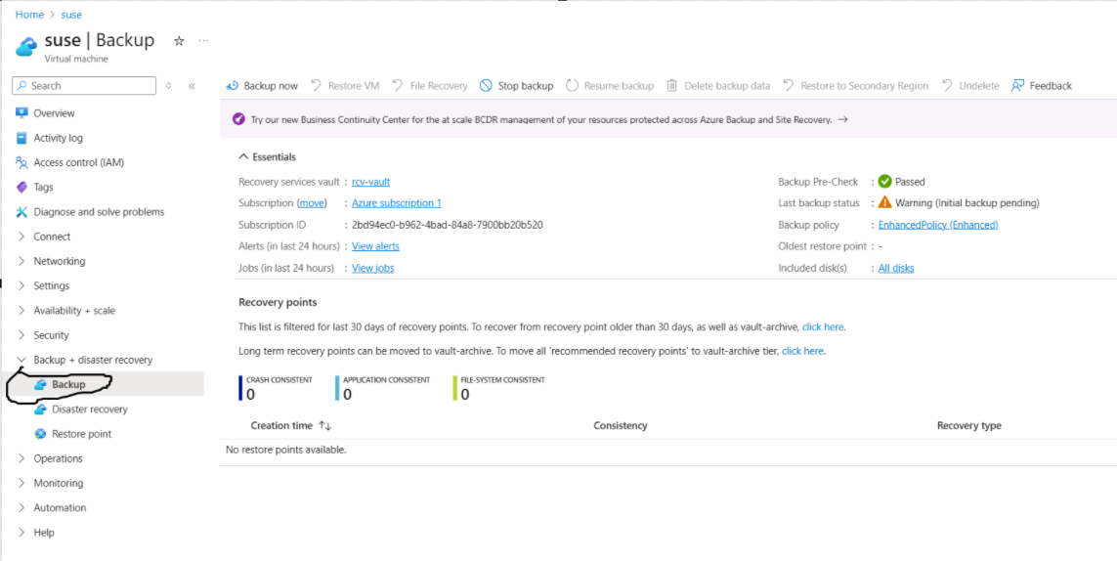
Task: Click 'click here' for older recovery points
Action: pyautogui.click(x=823, y=327)
